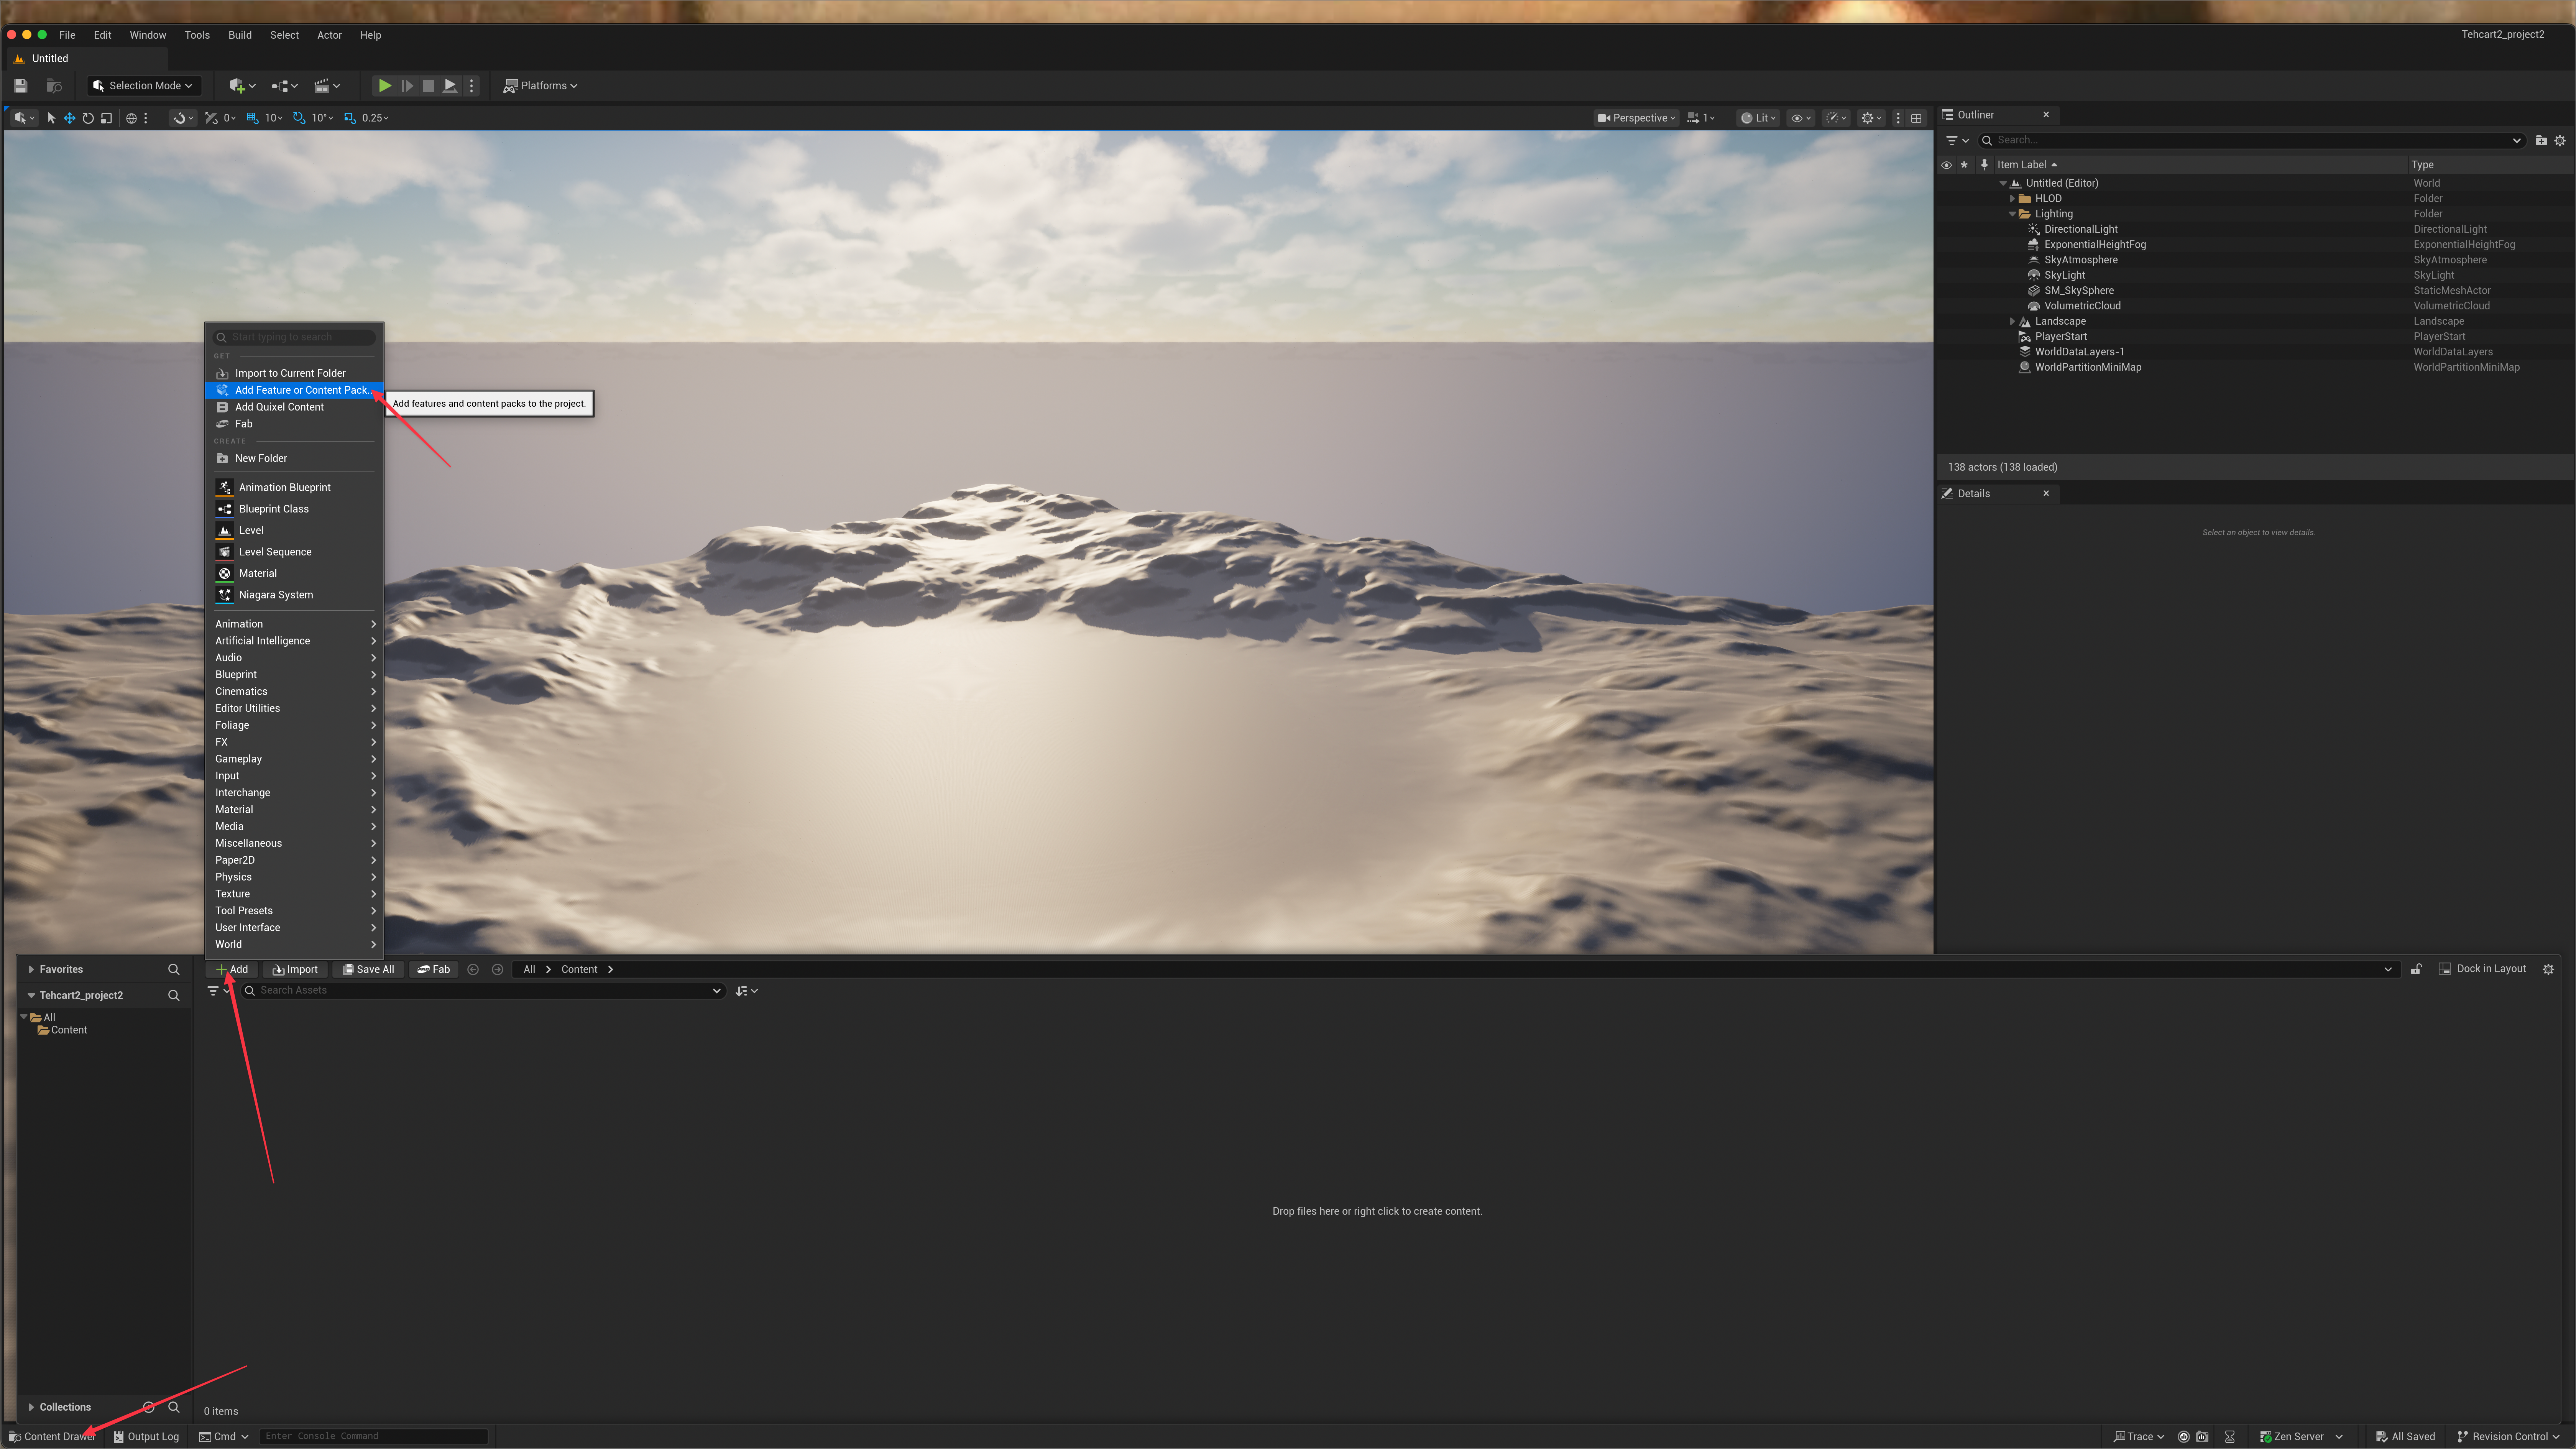Screen dimensions: 2576x1449
Task: Search within Tehcart2_project2 sources
Action: 174,995
